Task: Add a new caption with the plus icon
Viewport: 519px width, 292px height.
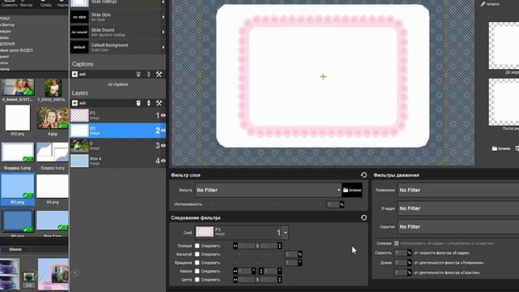Action: pyautogui.click(x=75, y=74)
